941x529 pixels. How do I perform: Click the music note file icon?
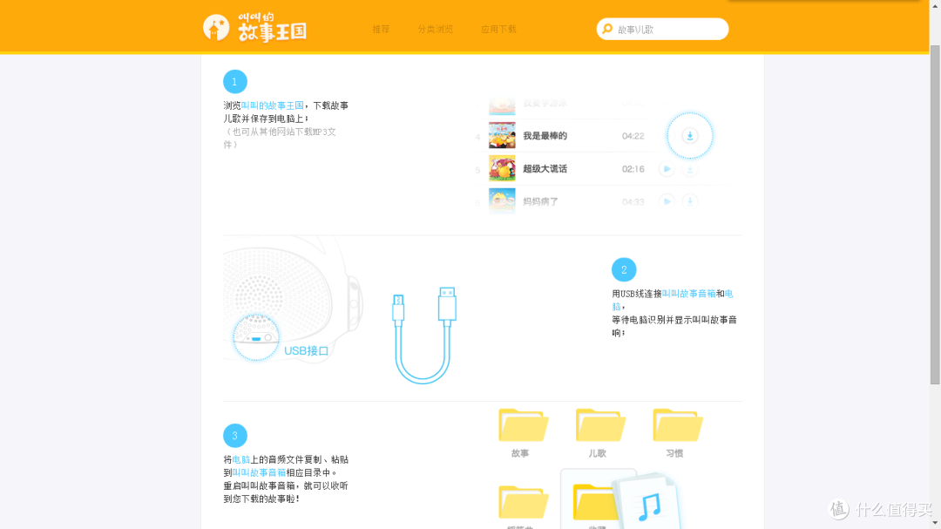(x=649, y=503)
